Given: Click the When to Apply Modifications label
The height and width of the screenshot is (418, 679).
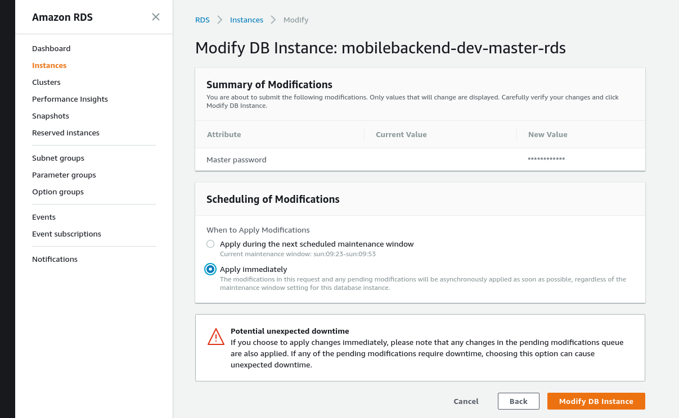Looking at the screenshot, I should click(258, 230).
